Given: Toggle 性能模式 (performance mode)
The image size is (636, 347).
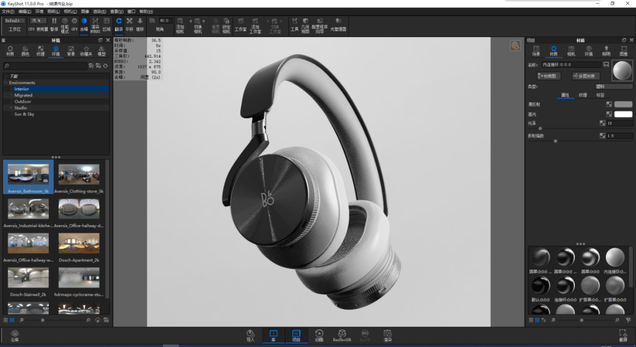Looking at the screenshot, I should (65, 24).
